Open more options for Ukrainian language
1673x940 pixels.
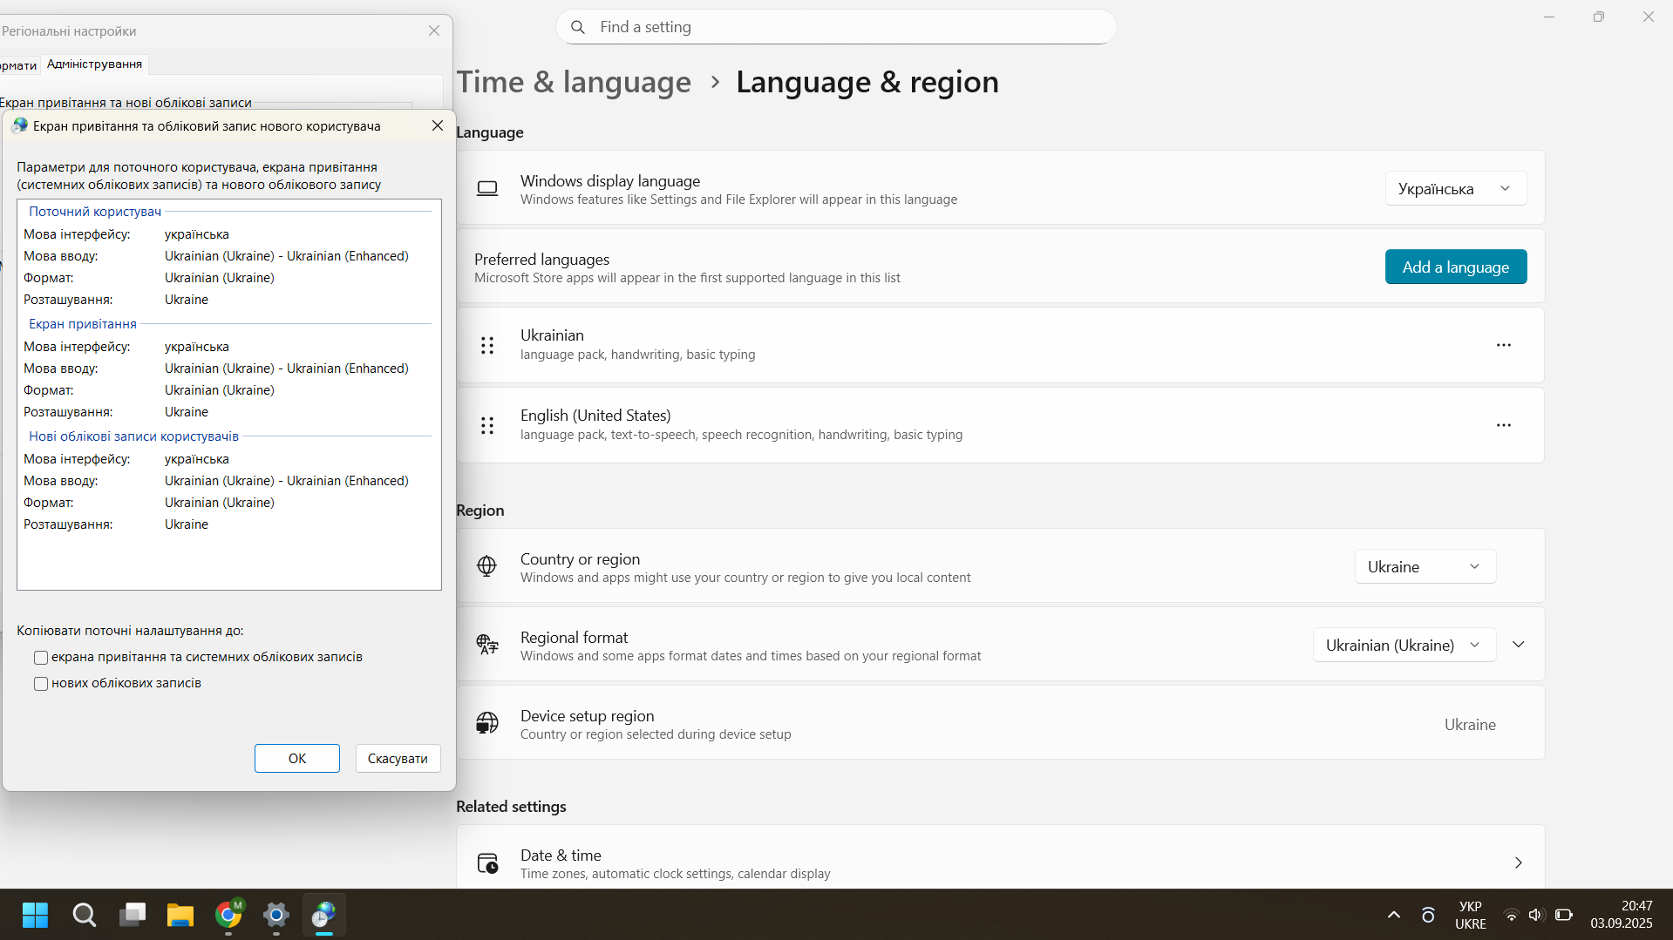pyautogui.click(x=1504, y=345)
